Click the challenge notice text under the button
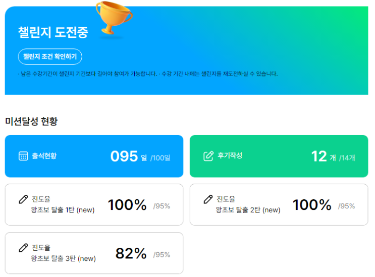The image size is (375, 277). point(147,74)
